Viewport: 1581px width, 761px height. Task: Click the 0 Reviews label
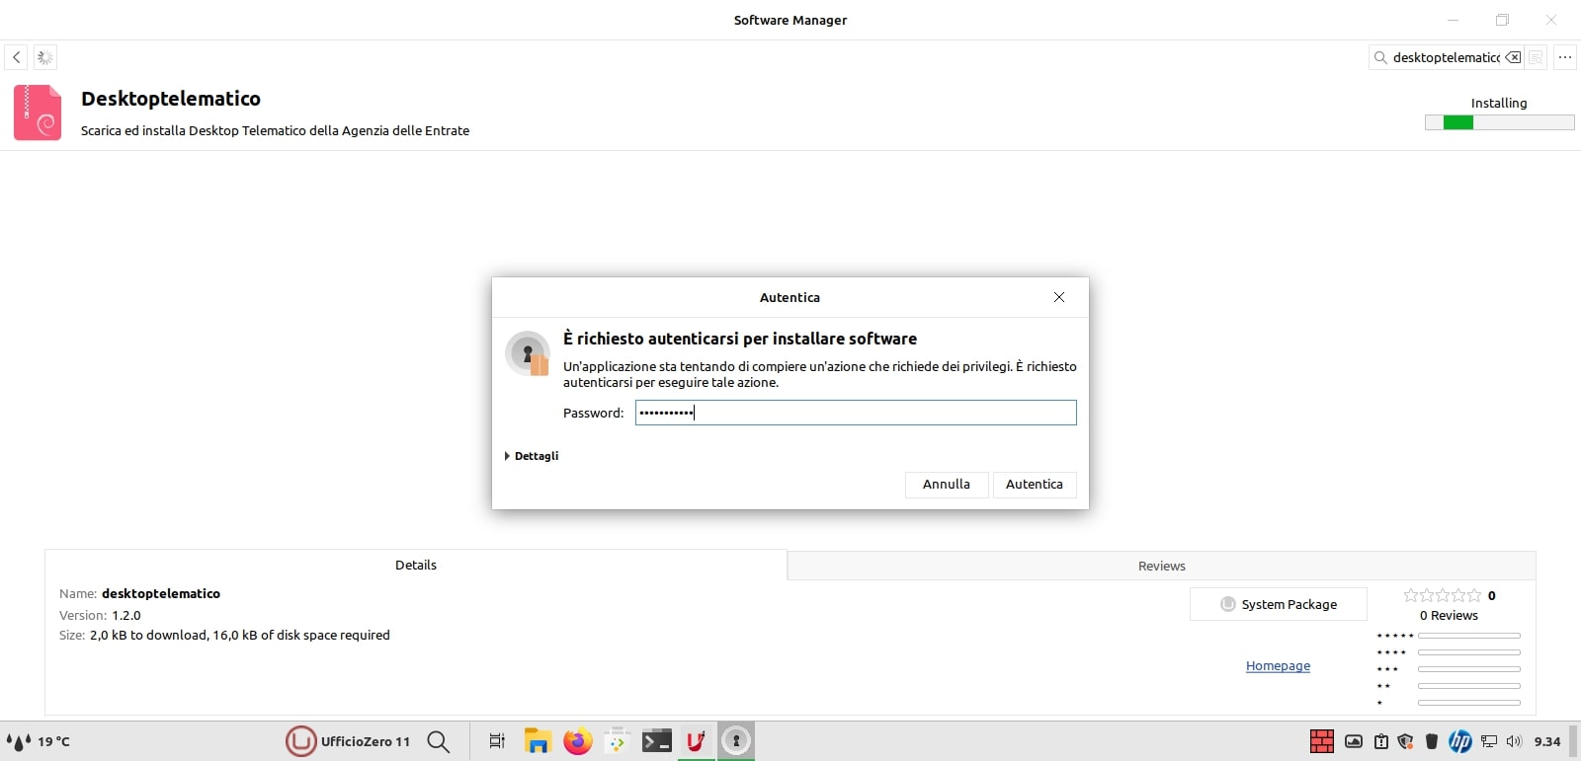click(1449, 615)
